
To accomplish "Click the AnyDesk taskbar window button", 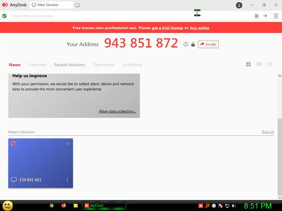I will click(x=104, y=206).
